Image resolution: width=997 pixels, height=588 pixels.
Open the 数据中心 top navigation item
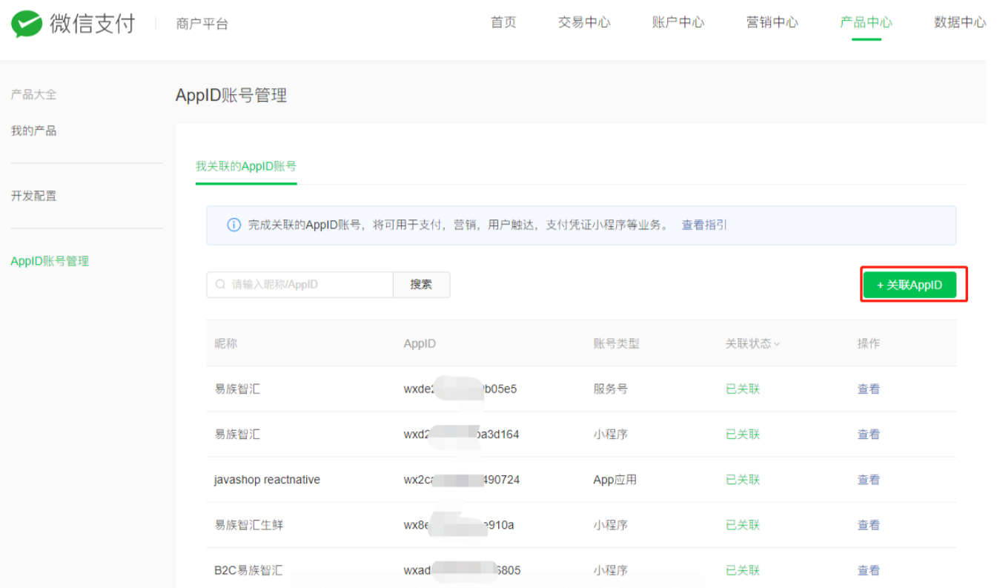pos(960,22)
